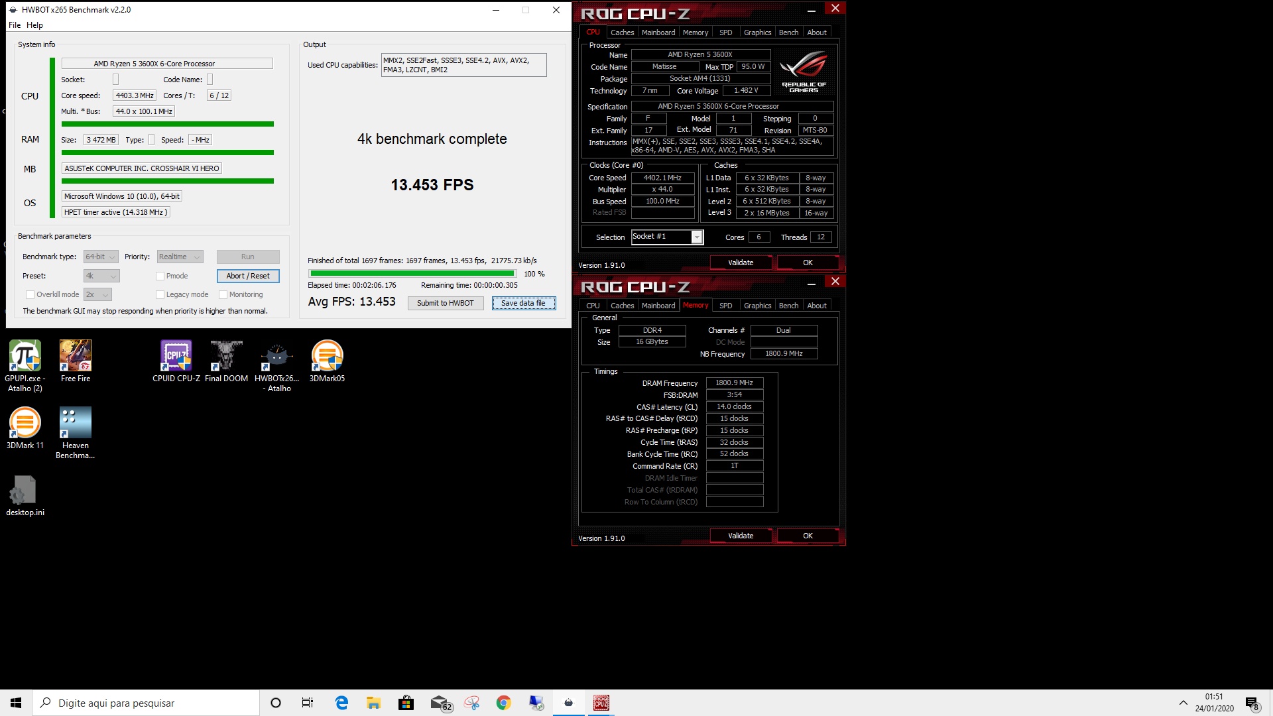Launch the 3DMark05 desktop shortcut
Viewport: 1273px width, 716px height.
327,361
